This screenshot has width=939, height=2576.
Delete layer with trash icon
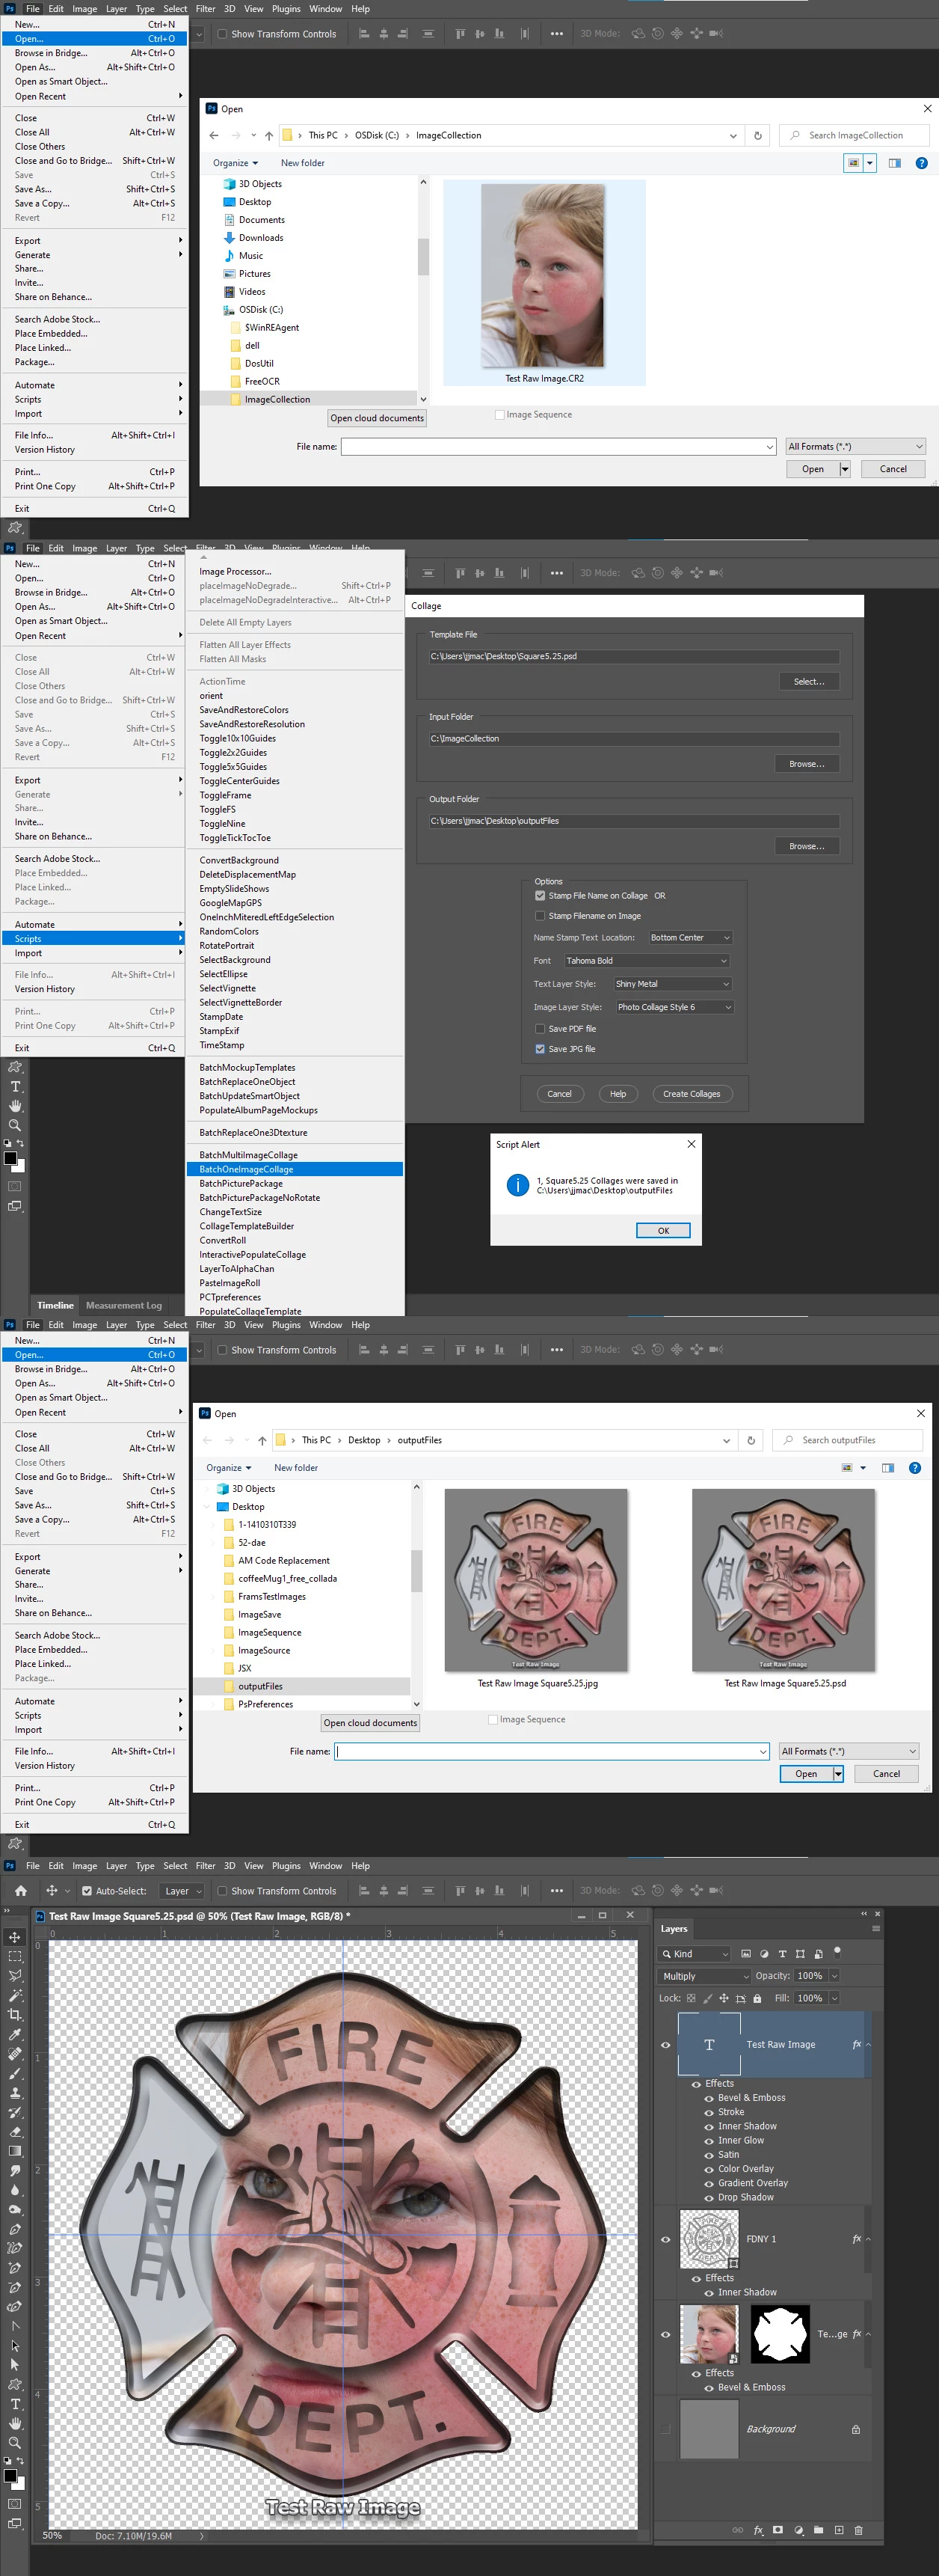point(858,2530)
